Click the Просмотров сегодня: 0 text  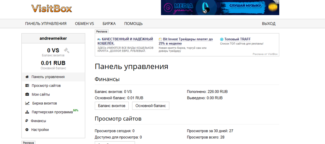(x=115, y=131)
